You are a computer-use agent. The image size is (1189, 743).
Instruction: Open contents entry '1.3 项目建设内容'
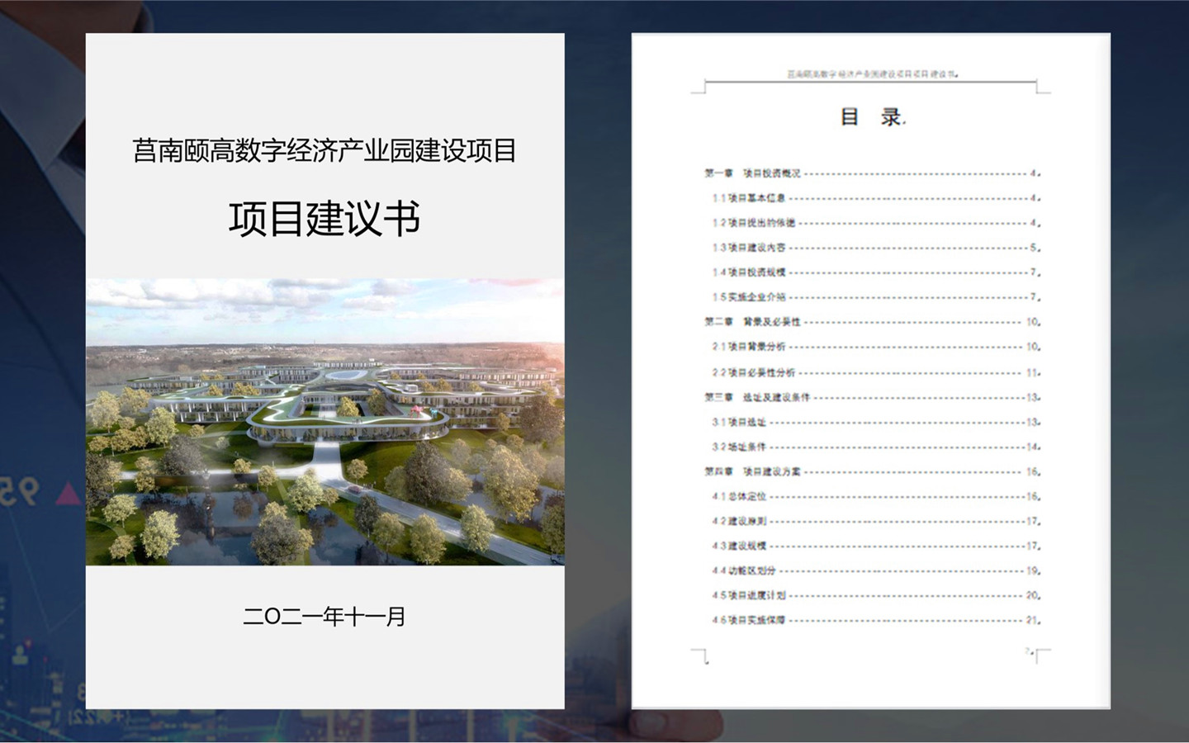[876, 248]
